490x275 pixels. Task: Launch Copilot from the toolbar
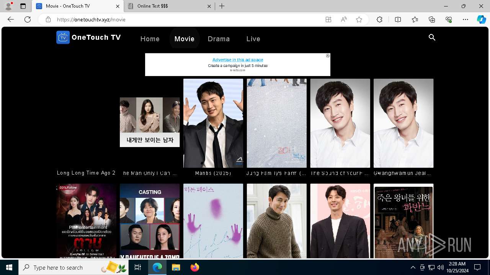pos(481,19)
